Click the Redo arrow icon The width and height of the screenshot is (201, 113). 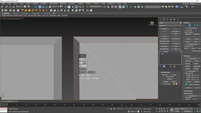tap(3, 7)
